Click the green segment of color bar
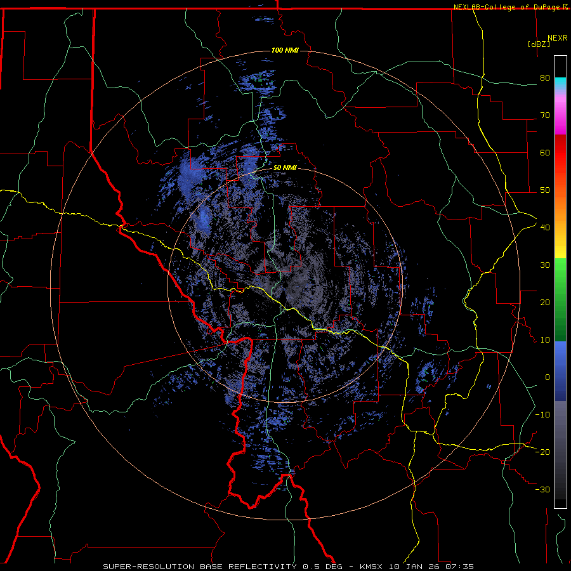Image resolution: width=571 pixels, height=571 pixels. click(x=560, y=299)
